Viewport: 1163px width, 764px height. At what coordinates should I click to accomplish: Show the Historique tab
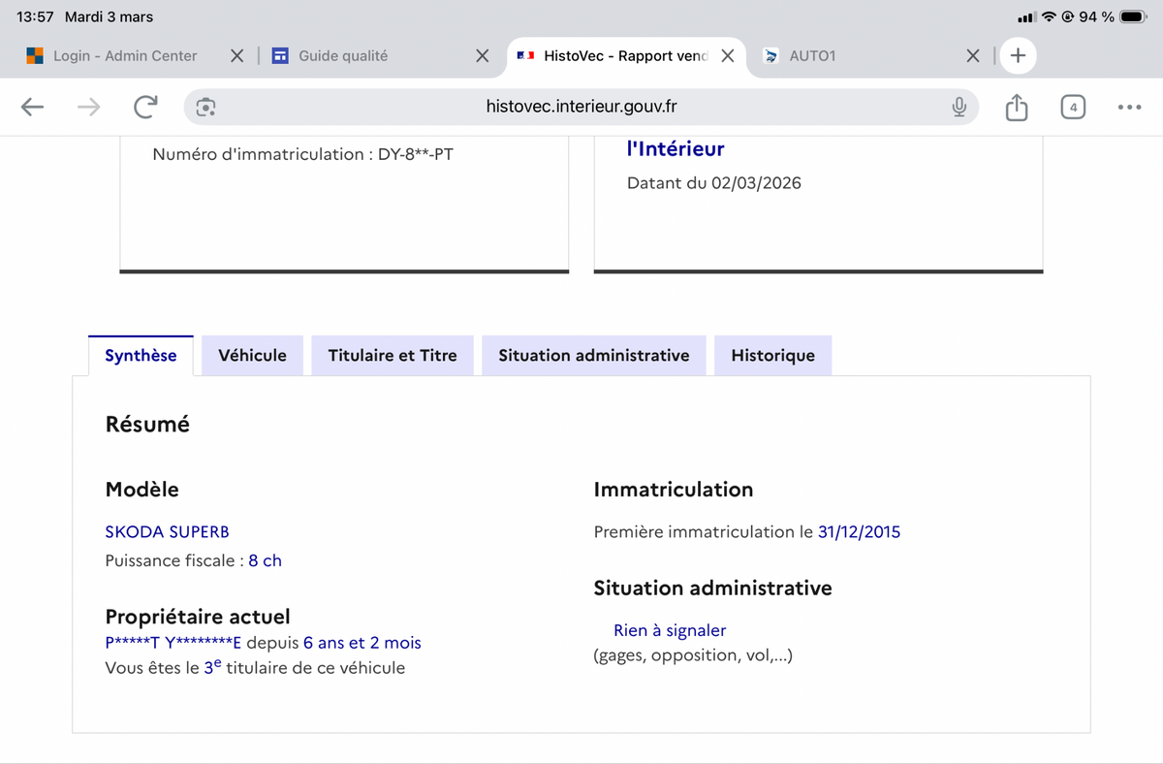click(x=772, y=356)
